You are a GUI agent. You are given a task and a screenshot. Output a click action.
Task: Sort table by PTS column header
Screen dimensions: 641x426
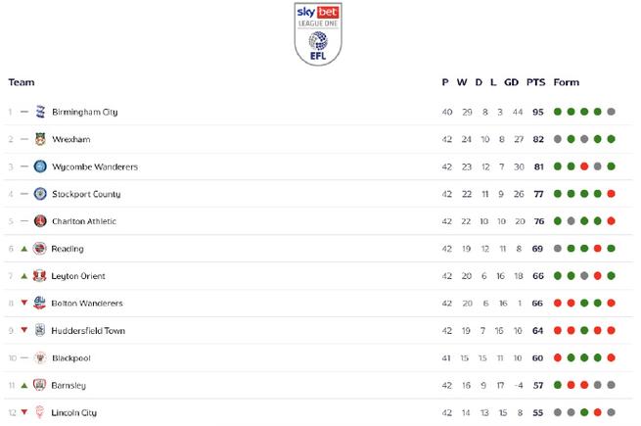[535, 82]
